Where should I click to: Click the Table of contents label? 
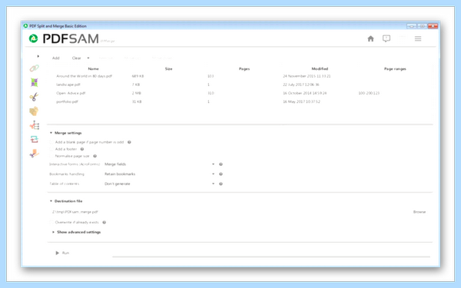[x=64, y=184]
